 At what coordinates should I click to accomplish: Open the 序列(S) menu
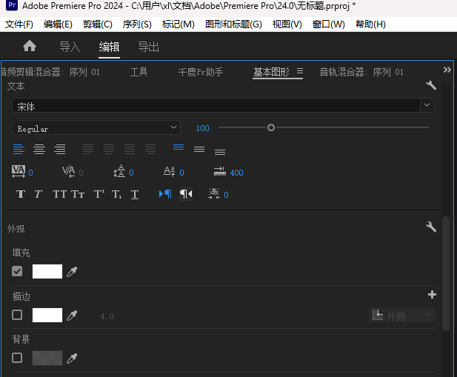pos(137,24)
